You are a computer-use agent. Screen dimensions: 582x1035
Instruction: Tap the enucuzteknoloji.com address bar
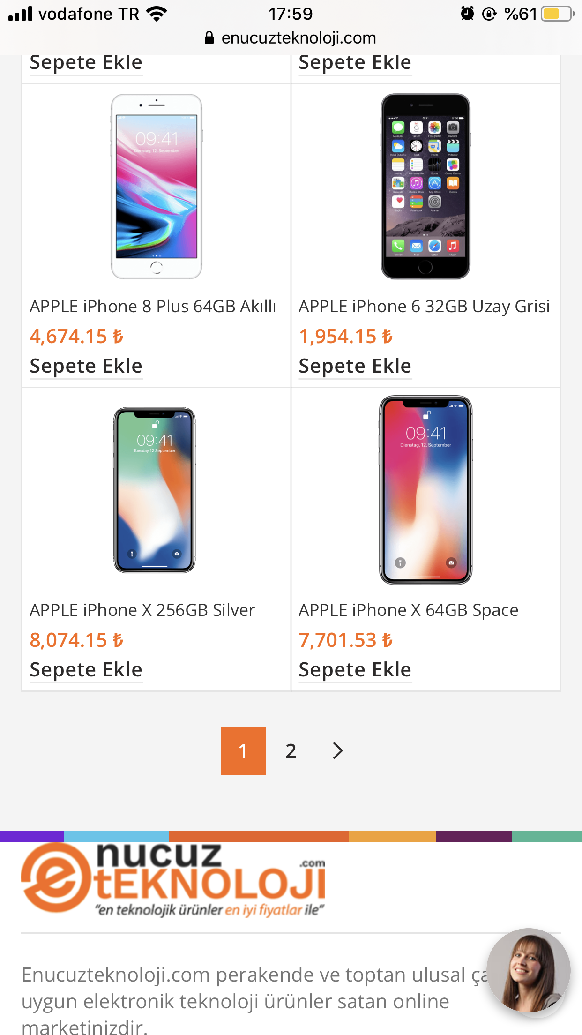pyautogui.click(x=298, y=38)
